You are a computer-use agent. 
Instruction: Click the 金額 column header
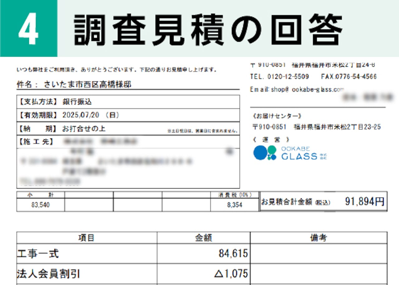pyautogui.click(x=203, y=238)
